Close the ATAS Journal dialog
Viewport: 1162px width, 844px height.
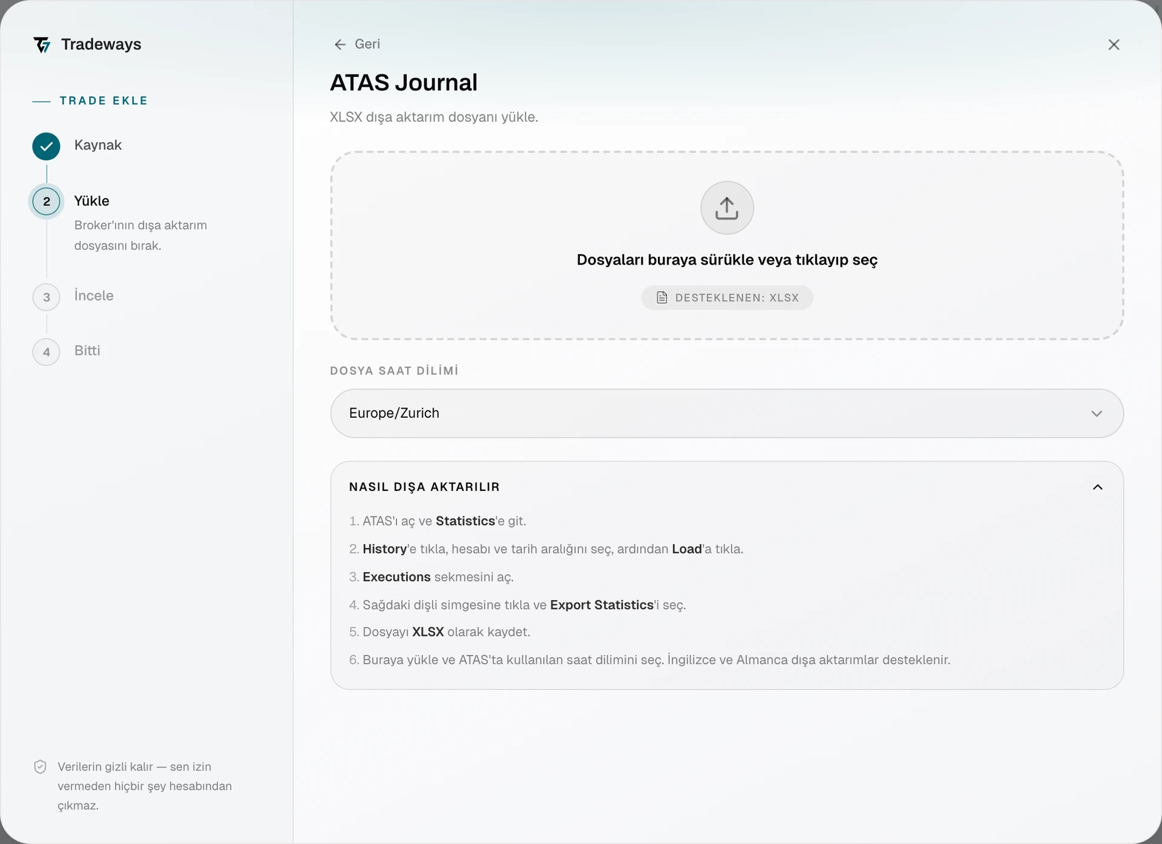1114,45
